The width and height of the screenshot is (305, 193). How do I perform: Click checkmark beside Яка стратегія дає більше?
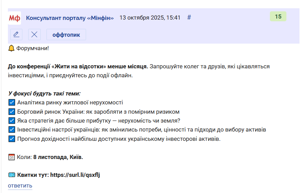12,121
